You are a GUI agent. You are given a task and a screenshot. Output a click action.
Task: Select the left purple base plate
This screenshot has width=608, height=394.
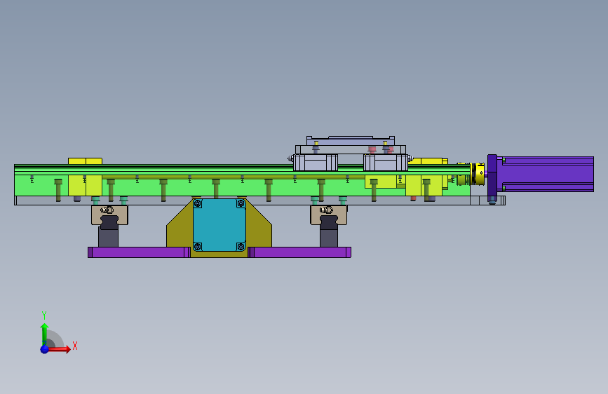pyautogui.click(x=139, y=252)
